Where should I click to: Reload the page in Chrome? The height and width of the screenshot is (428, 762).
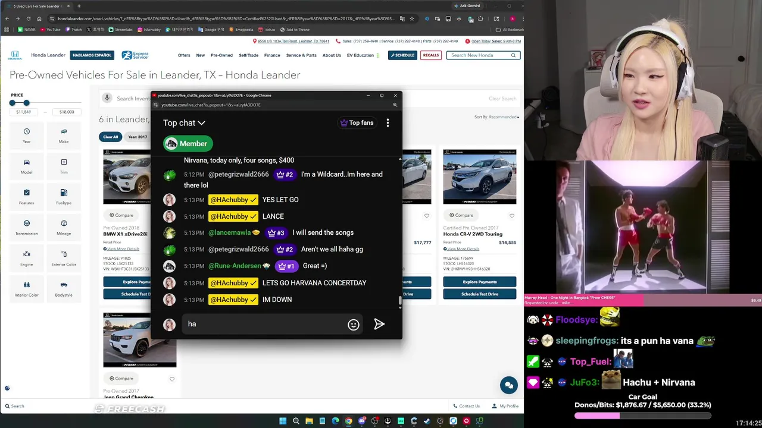click(x=28, y=18)
